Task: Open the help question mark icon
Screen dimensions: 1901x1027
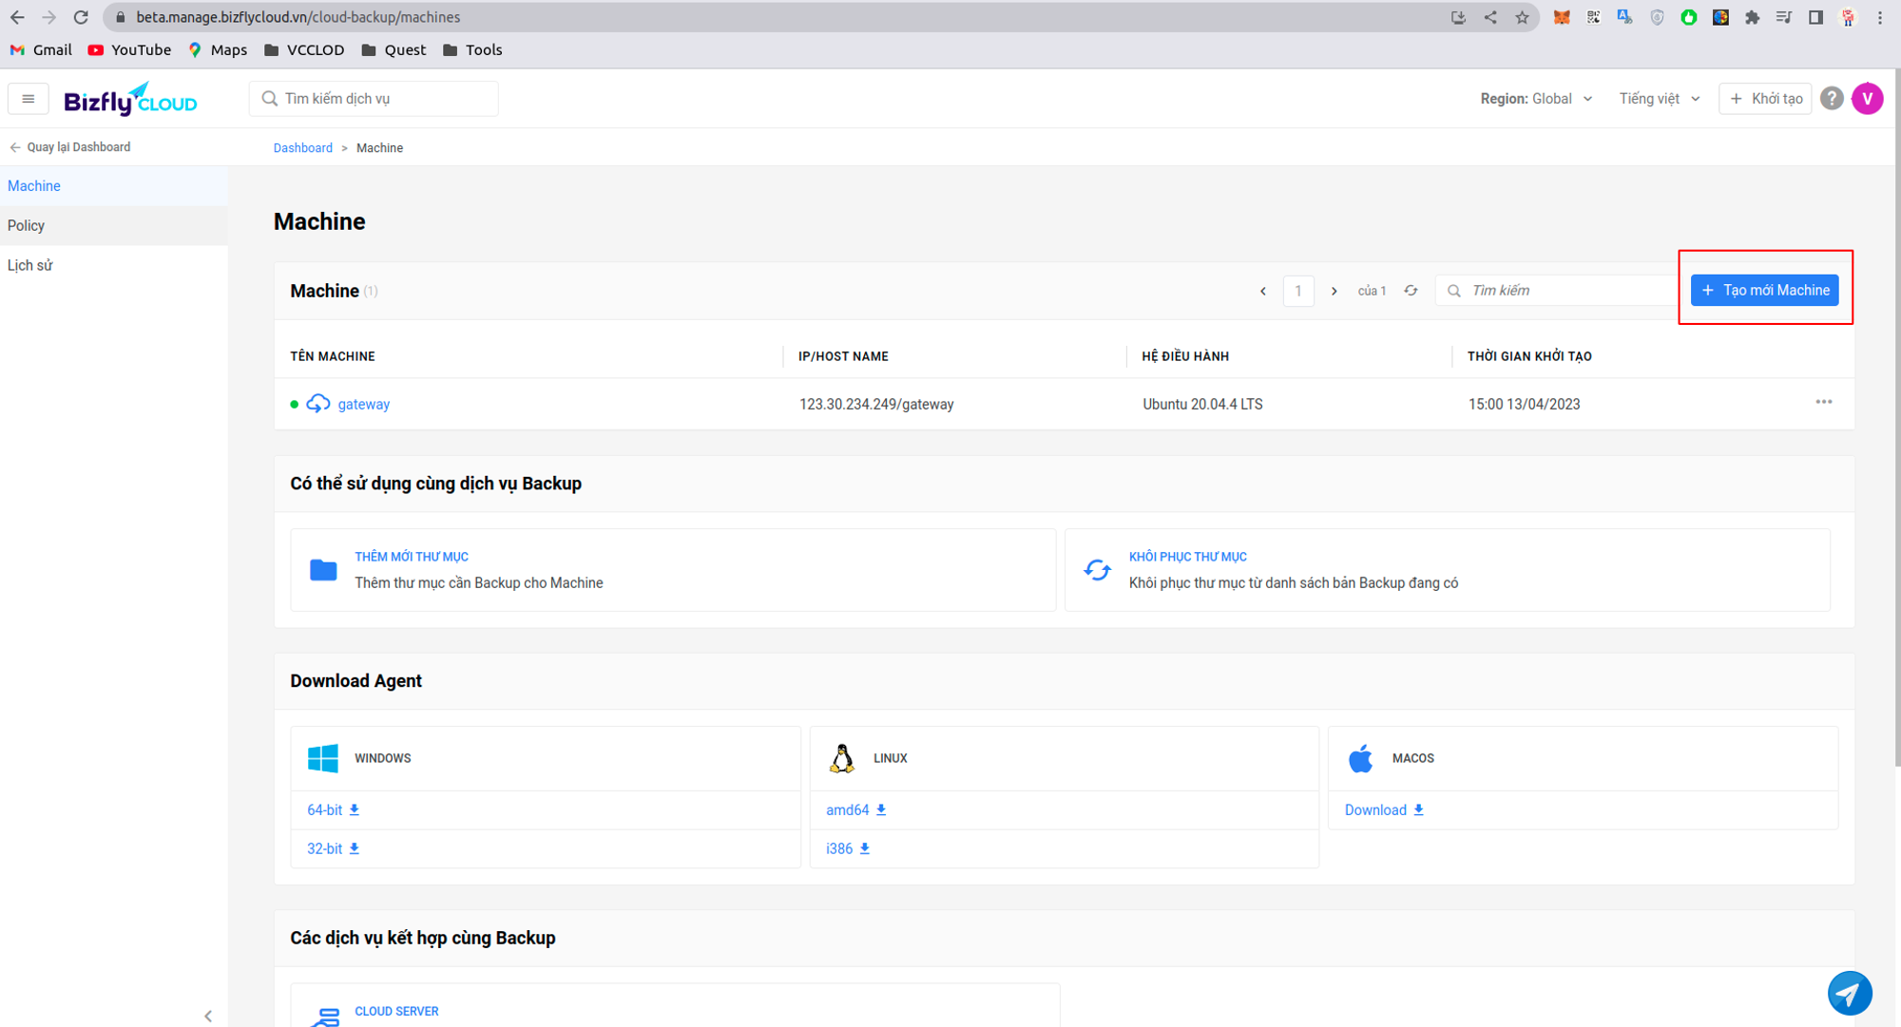Action: [x=1832, y=98]
